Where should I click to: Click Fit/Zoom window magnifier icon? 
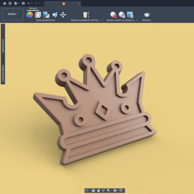click(x=109, y=190)
